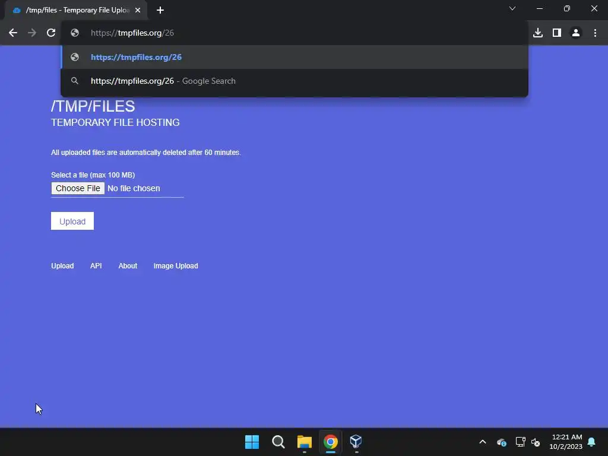Choose the tmpfiles.org/26 Google Search suggestion
This screenshot has width=608, height=456.
(x=294, y=81)
